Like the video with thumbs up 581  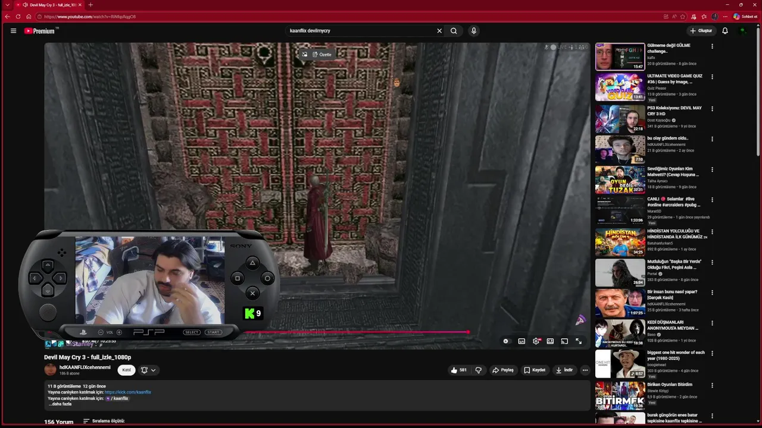click(x=459, y=370)
